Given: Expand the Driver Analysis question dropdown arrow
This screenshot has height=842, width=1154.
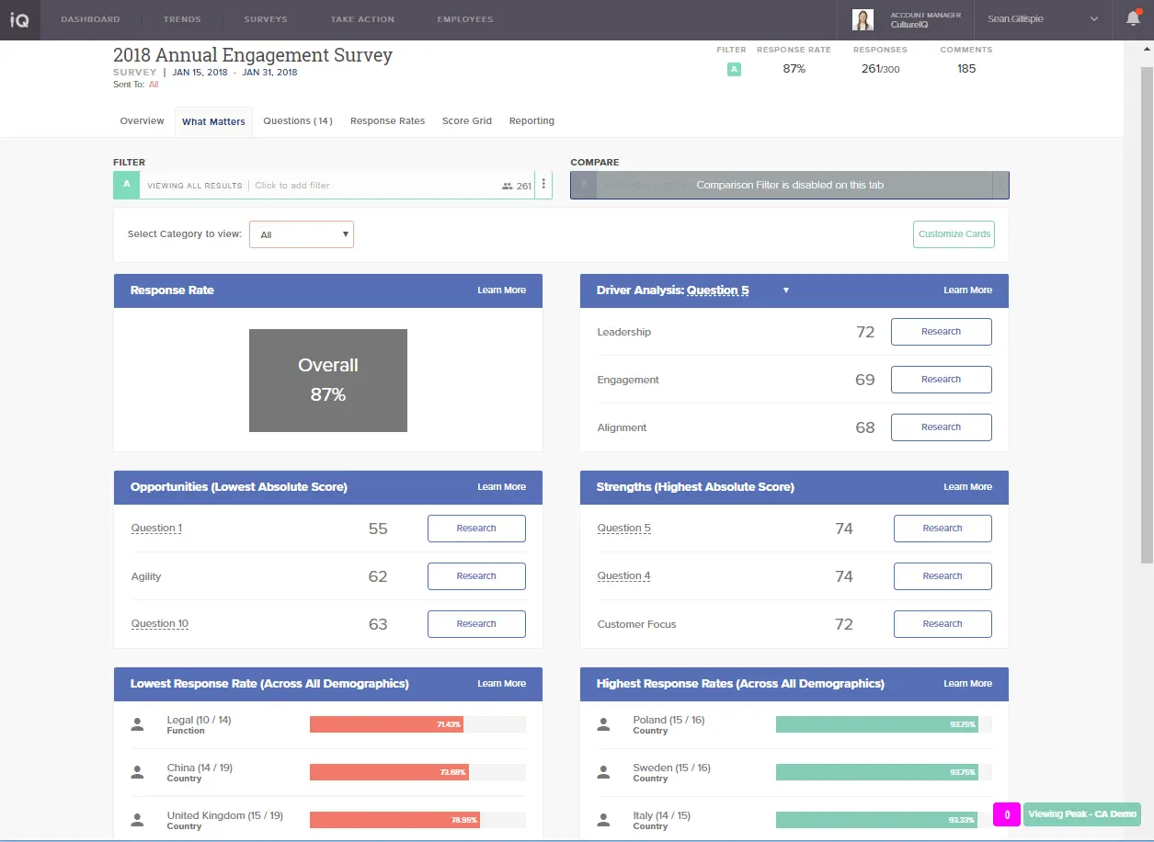Looking at the screenshot, I should point(786,290).
